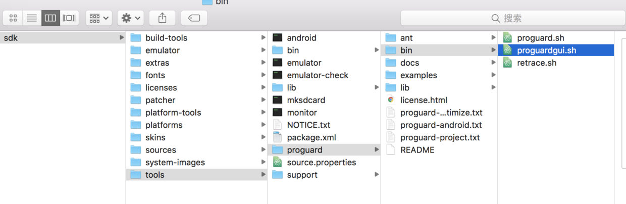Expand the sdk folder arrow
Viewport: 626px width, 204px height.
(122, 37)
